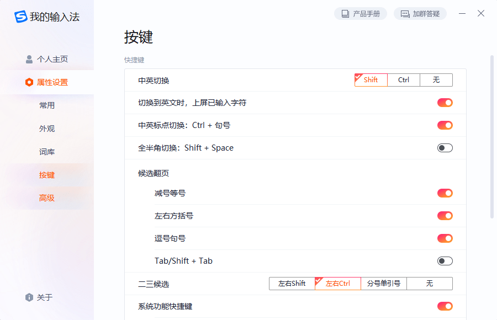Choose 分号单引号 for 二三候选
This screenshot has height=320, width=497.
pyautogui.click(x=383, y=283)
